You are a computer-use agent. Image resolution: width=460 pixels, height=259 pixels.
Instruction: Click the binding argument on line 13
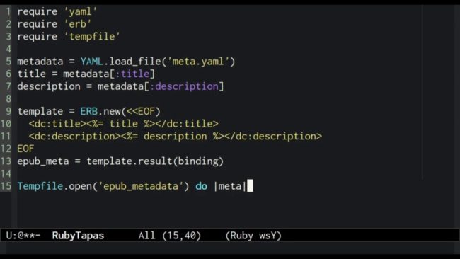pos(198,161)
